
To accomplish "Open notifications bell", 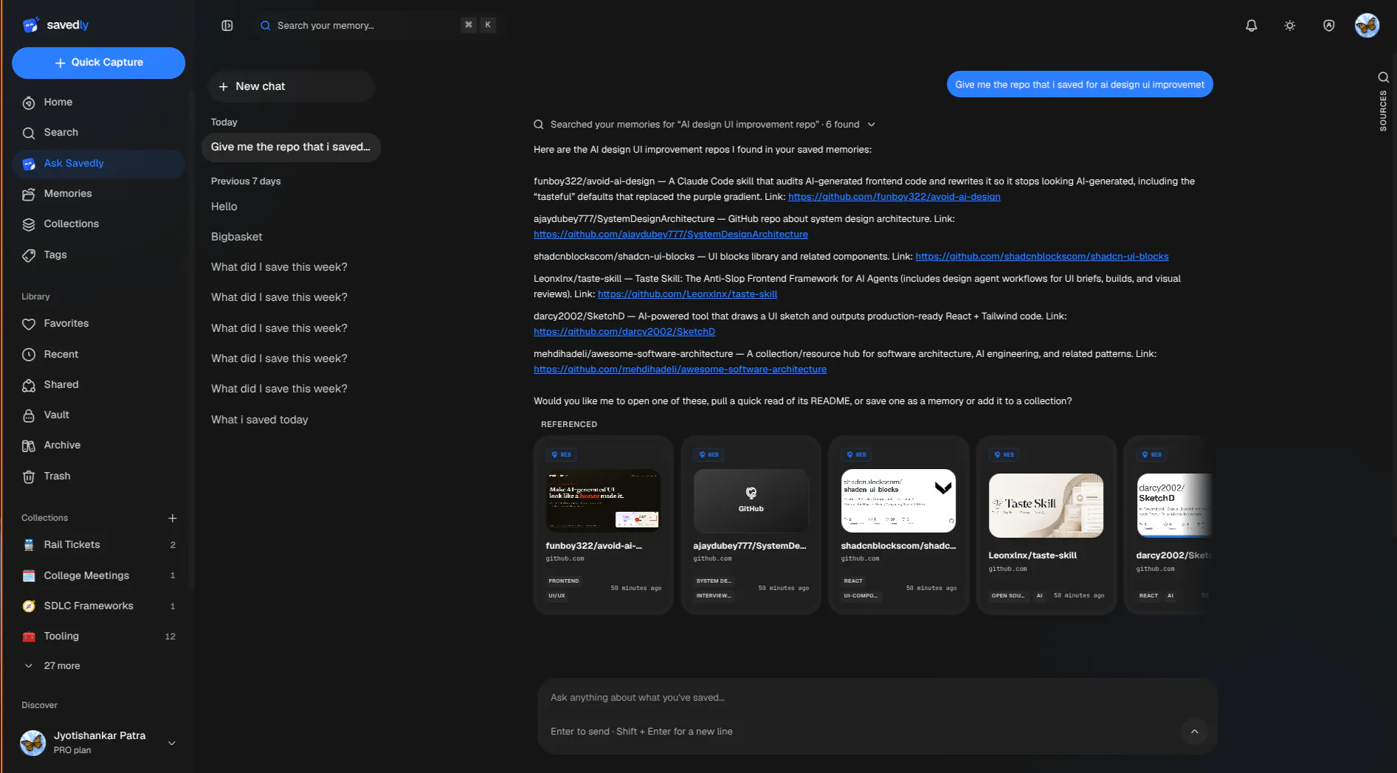I will [1252, 26].
